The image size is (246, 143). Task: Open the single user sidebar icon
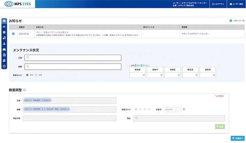point(4,44)
